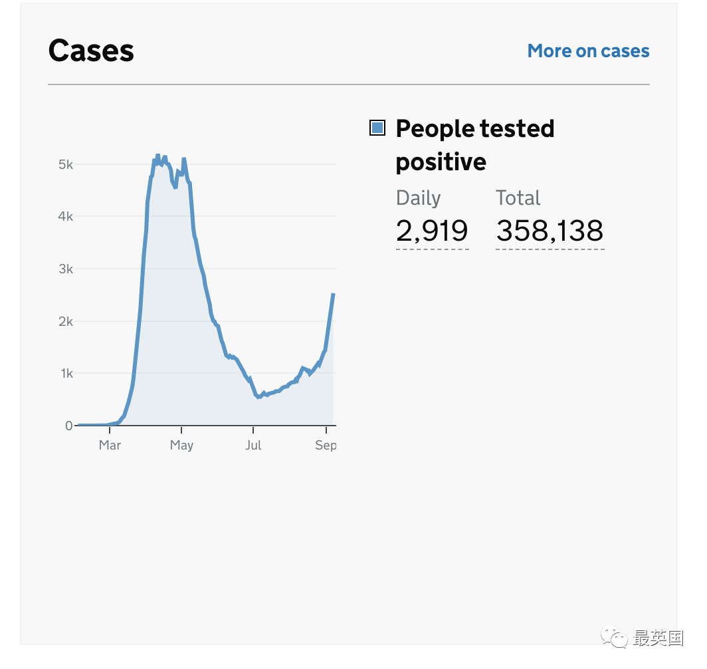
Task: Click the Sep tick on x-axis
Action: click(x=326, y=446)
